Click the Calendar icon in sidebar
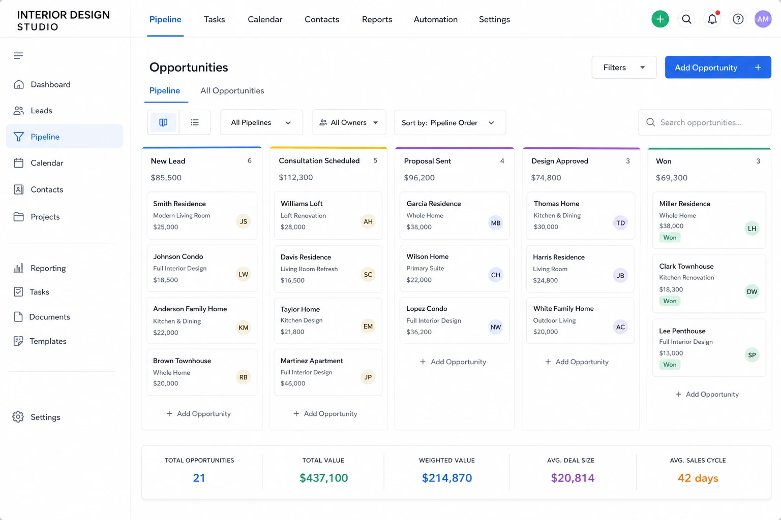 pyautogui.click(x=19, y=163)
